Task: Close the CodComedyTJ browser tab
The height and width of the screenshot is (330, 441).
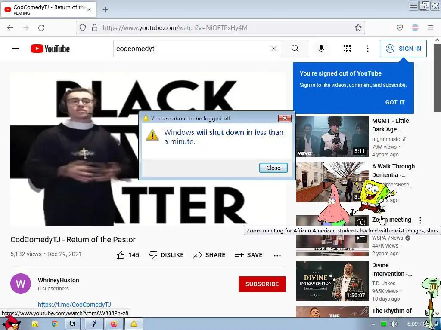Action: 89,9
